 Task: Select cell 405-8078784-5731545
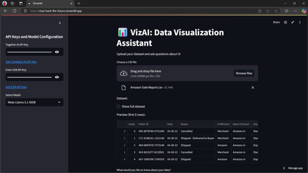click(151, 131)
